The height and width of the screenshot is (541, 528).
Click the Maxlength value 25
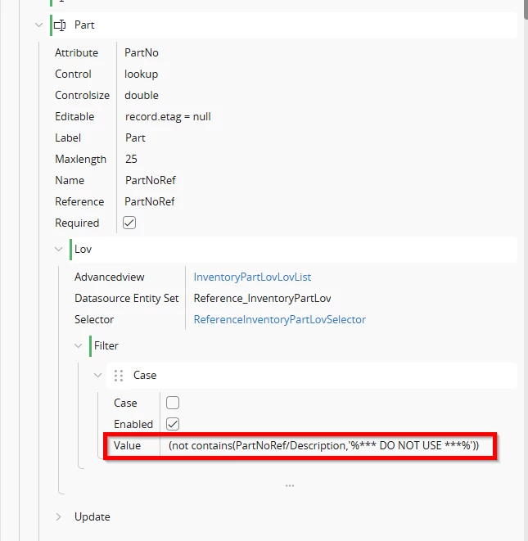131,159
